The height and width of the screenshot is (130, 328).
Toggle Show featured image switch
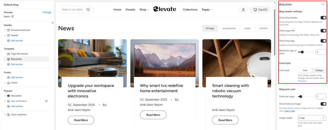[x=323, y=104]
